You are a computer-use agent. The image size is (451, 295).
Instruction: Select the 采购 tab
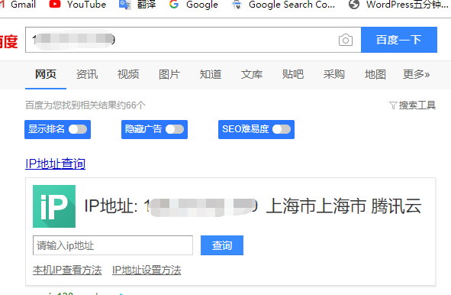(334, 74)
